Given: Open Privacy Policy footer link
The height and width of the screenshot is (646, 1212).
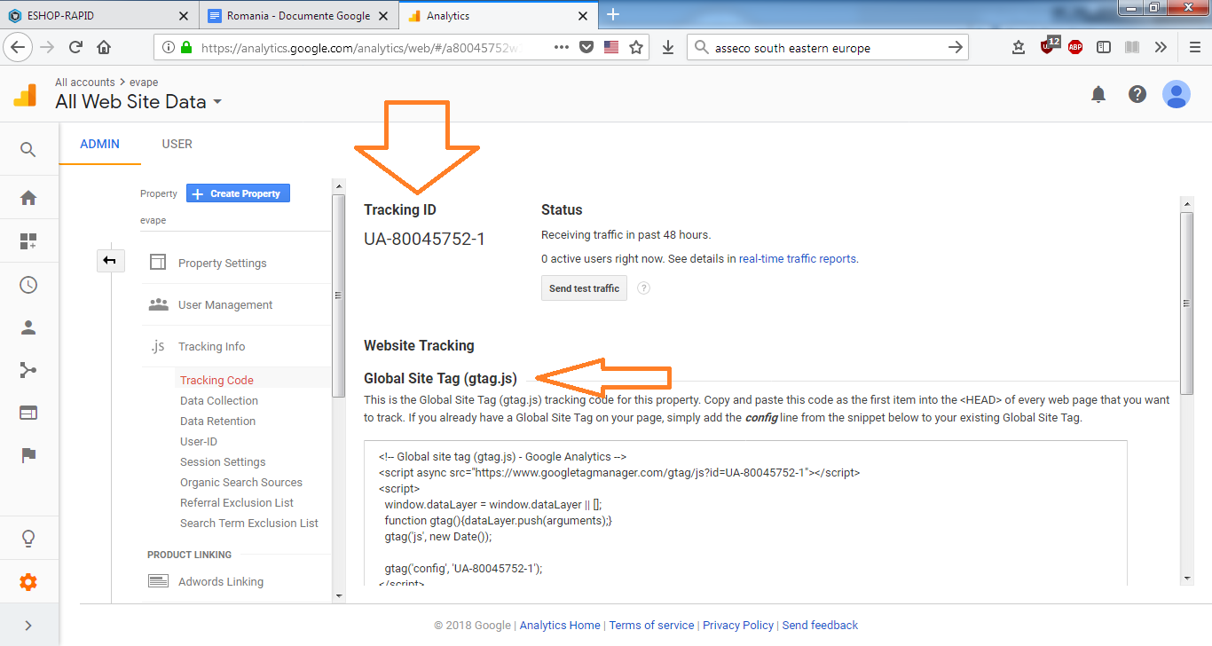Looking at the screenshot, I should 738,625.
